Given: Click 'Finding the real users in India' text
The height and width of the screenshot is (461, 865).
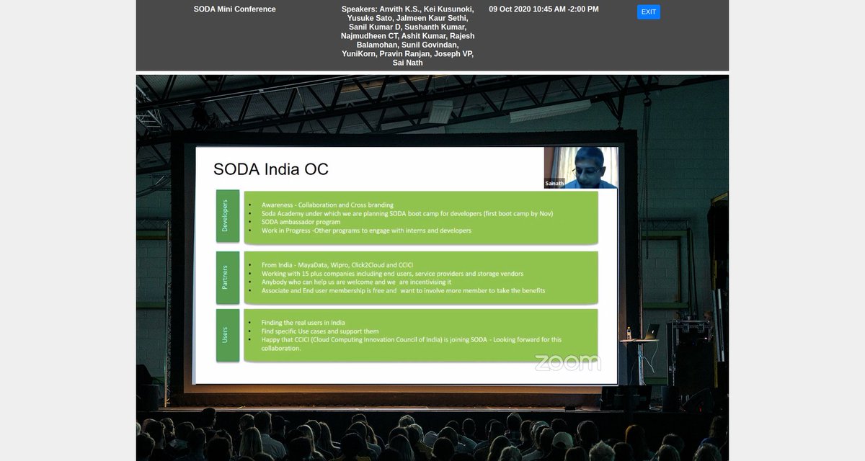Looking at the screenshot, I should [303, 323].
